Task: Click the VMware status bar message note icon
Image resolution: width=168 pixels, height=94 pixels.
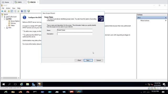Action: [x=165, y=88]
